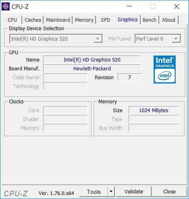Switch to the Caches tab

pyautogui.click(x=33, y=20)
